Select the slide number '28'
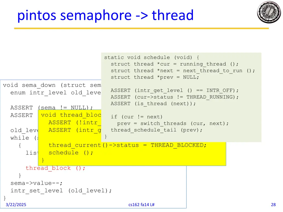 click(273, 205)
